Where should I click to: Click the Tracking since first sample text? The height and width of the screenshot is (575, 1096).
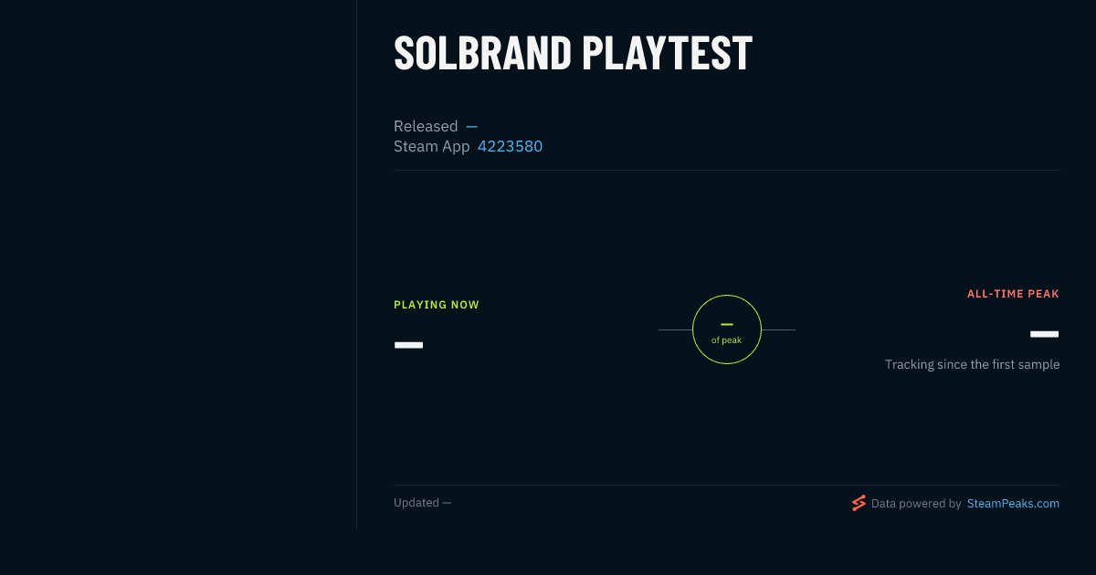click(x=972, y=364)
